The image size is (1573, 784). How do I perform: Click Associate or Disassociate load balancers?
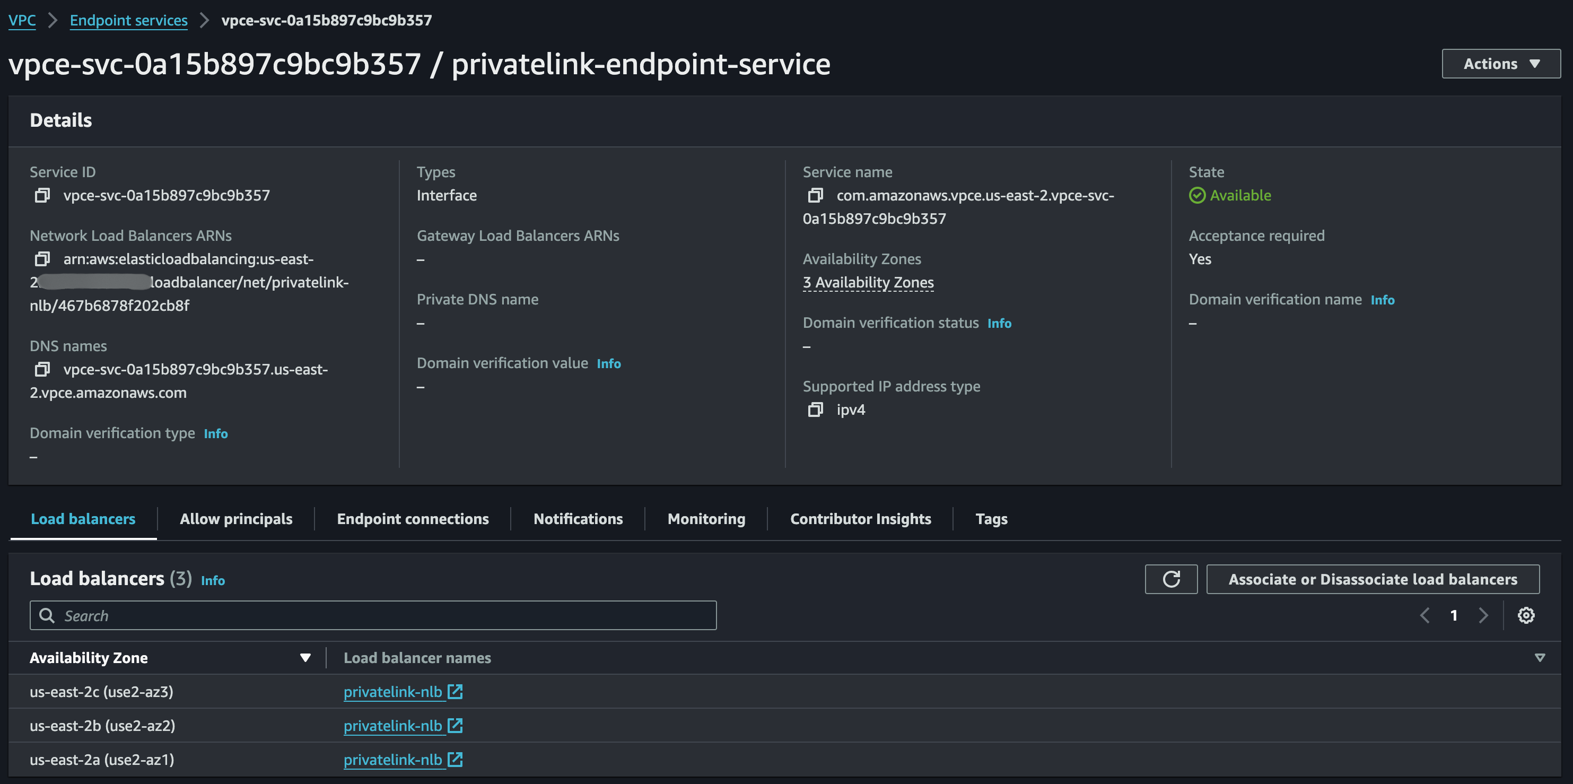coord(1373,579)
